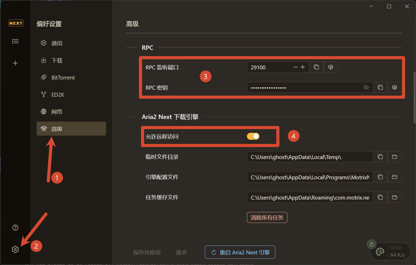
Task: Click the NEXT logo icon
Action: (x=16, y=23)
